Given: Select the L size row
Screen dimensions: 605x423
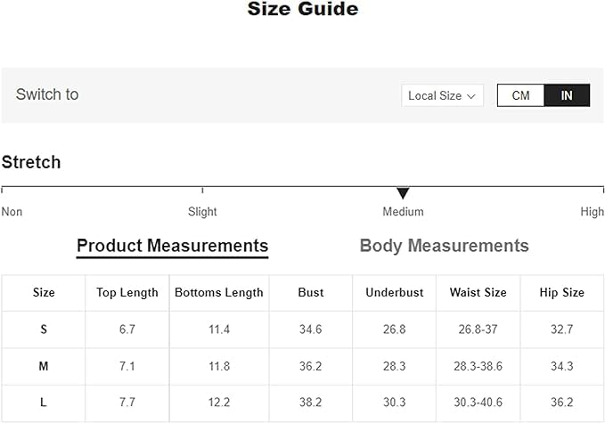Looking at the screenshot, I should coord(44,403).
